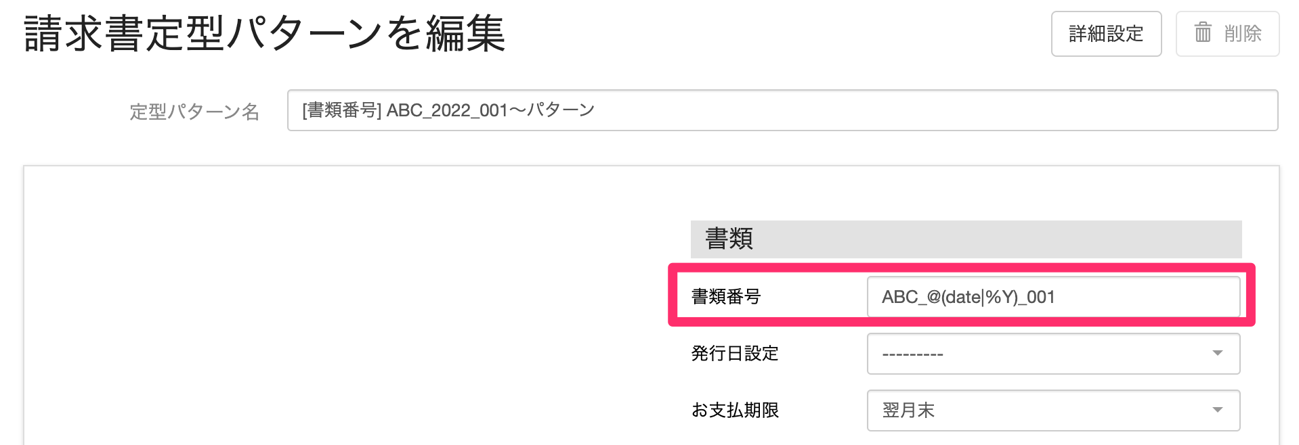Open the 詳細設定 advanced settings
Viewport: 1299px width, 445px height.
(1106, 34)
